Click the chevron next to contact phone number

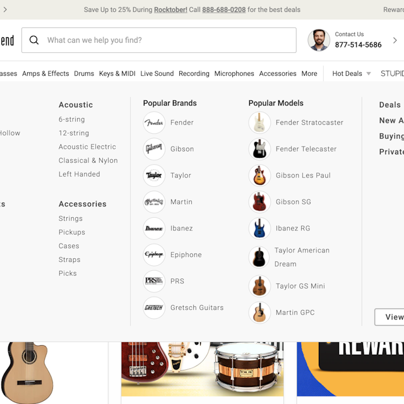click(395, 40)
